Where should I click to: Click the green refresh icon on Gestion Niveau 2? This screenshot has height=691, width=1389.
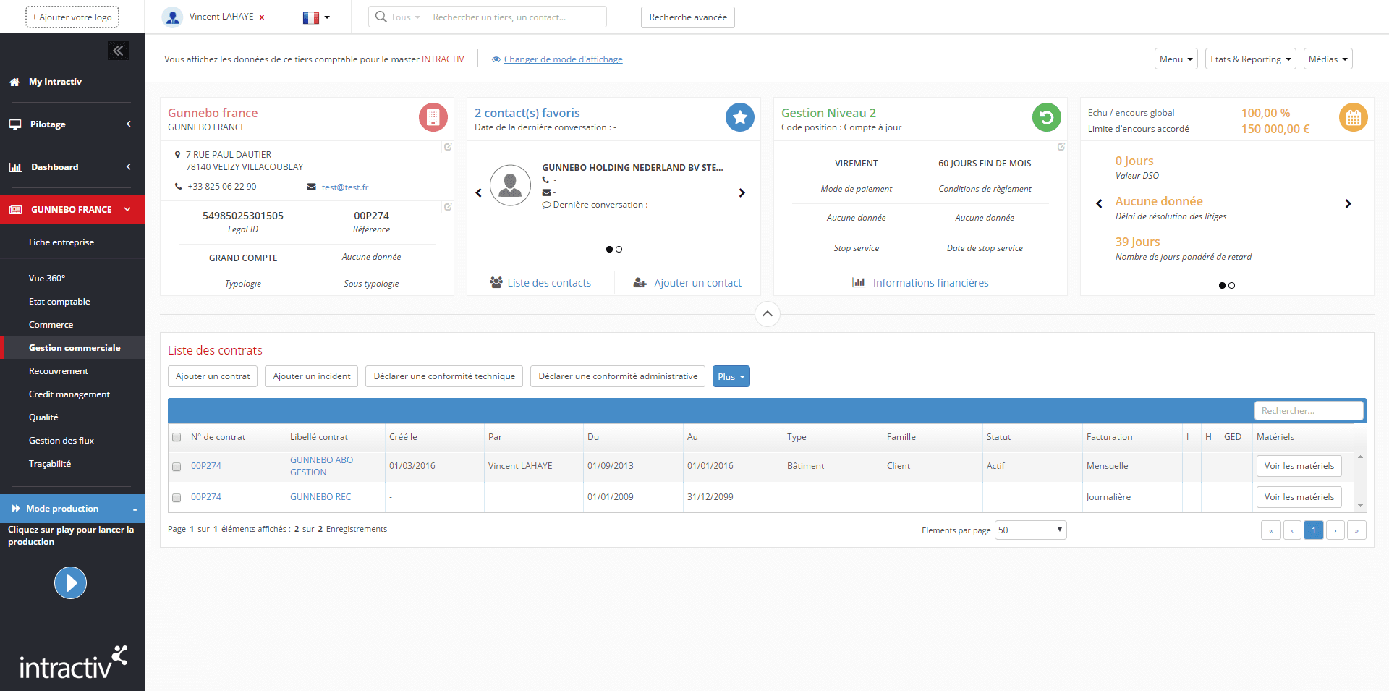click(x=1046, y=117)
